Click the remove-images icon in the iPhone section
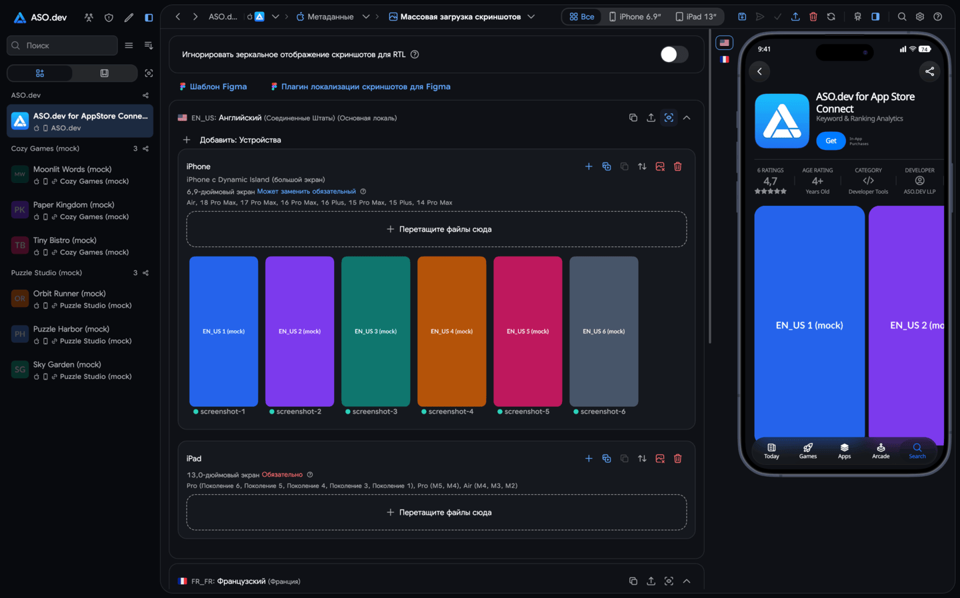The width and height of the screenshot is (960, 598). [660, 166]
